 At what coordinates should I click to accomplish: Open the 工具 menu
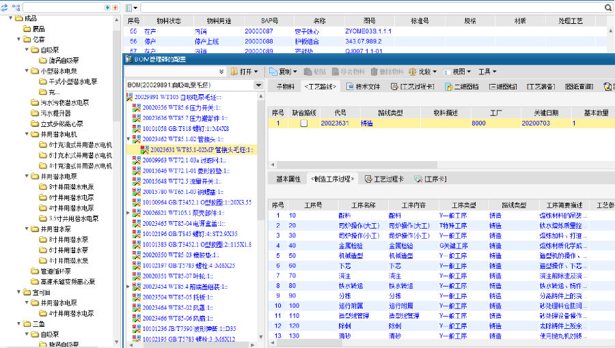pos(487,72)
